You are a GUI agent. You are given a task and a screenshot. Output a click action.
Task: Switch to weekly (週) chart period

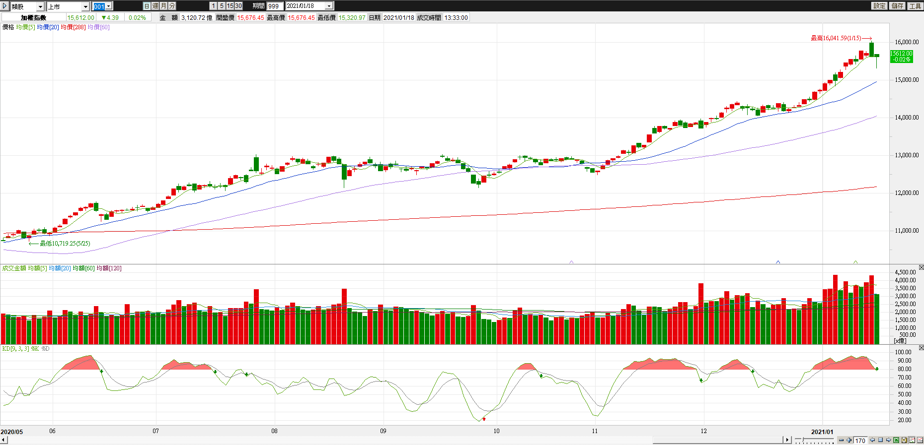point(155,6)
